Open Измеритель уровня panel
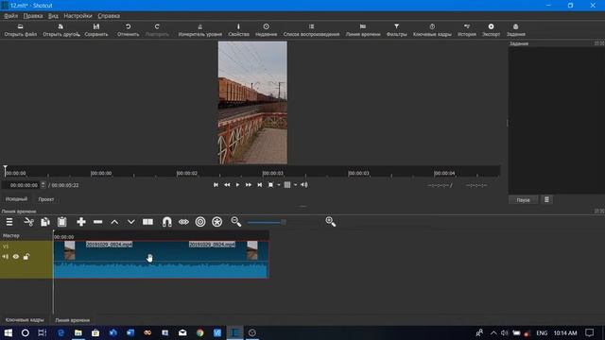The width and height of the screenshot is (605, 340). pos(199,30)
